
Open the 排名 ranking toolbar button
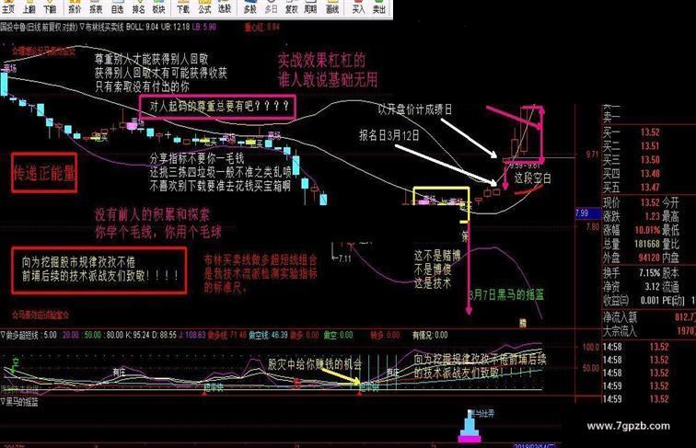point(138,8)
